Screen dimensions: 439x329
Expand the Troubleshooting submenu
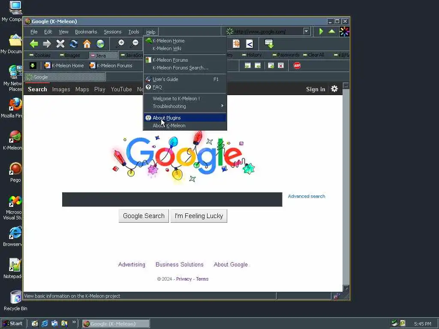185,106
